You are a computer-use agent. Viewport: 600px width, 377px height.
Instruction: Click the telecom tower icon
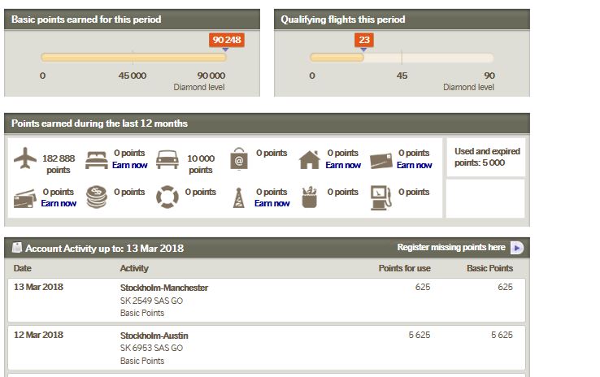239,197
